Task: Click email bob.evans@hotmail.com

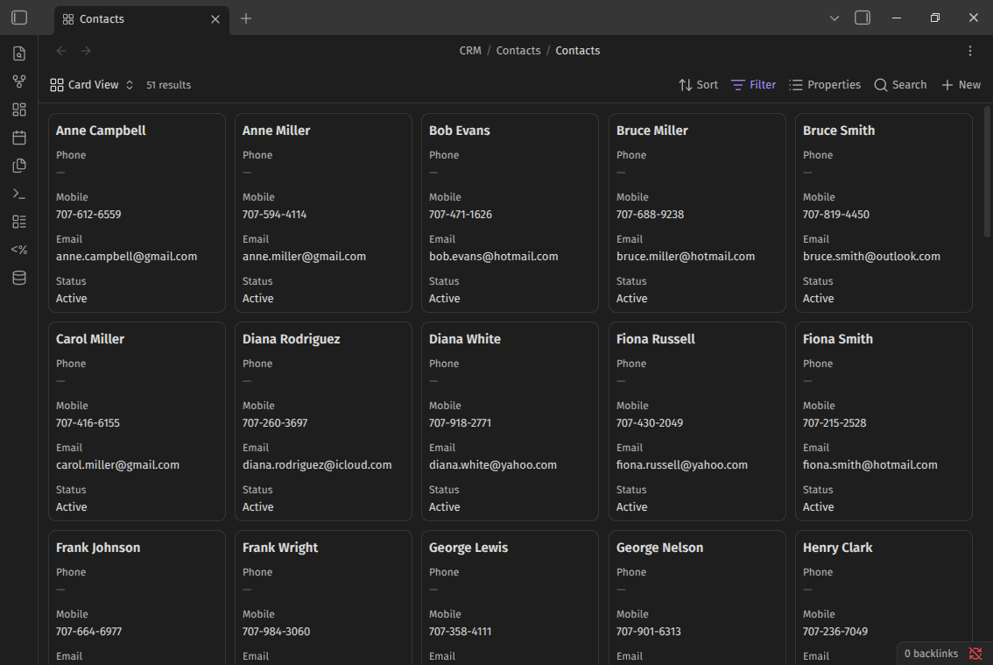Action: (493, 257)
